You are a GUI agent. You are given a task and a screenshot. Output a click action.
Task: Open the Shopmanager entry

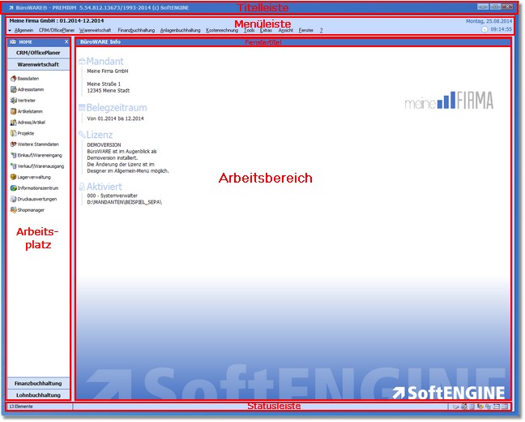29,209
